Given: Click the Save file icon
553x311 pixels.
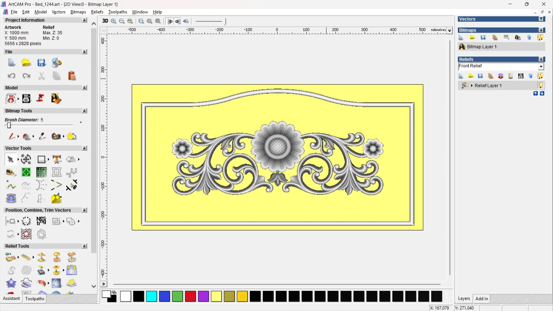Looking at the screenshot, I should pos(41,63).
